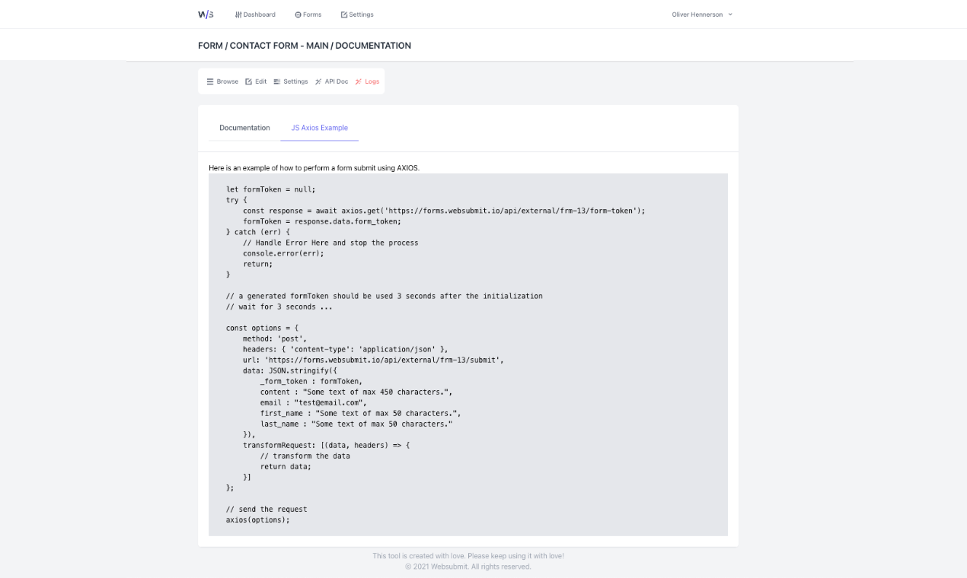Open API Doc from the form toolbar

(335, 81)
